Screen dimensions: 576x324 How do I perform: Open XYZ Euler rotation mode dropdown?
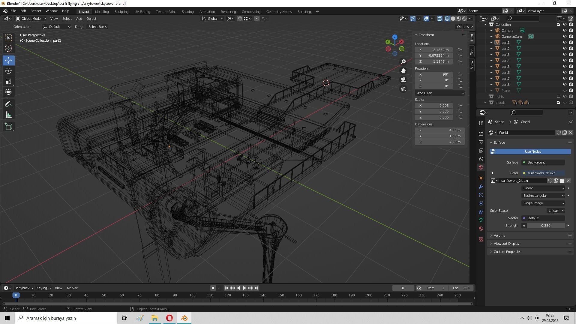point(440,93)
